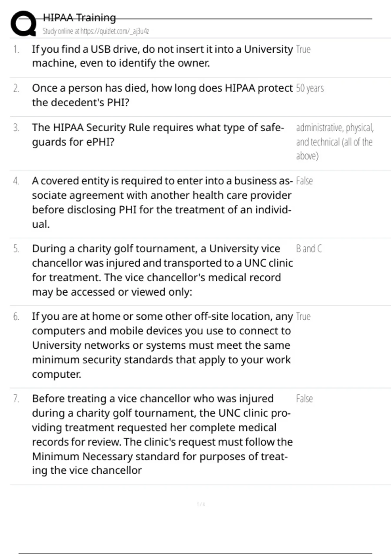Open the quizlet.com study link
This screenshot has height=554, width=391.
95,31
